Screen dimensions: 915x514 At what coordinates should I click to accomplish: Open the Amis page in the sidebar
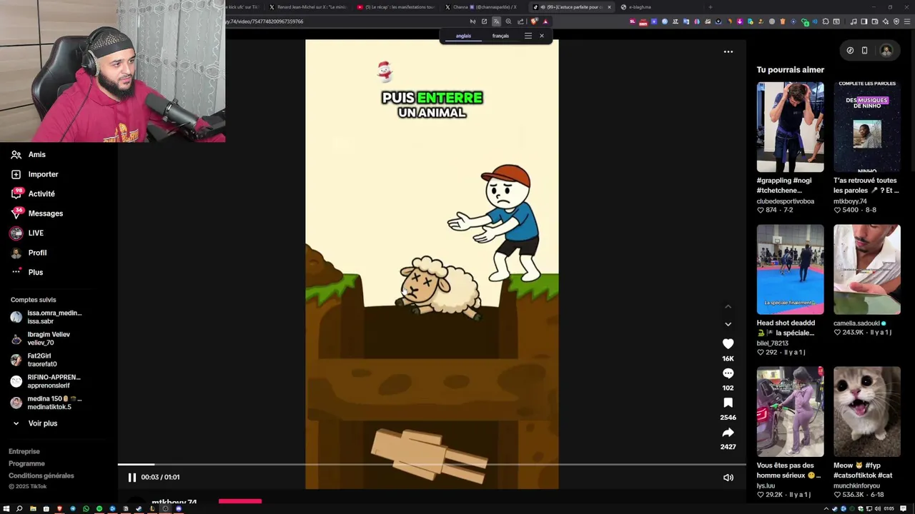29,154
